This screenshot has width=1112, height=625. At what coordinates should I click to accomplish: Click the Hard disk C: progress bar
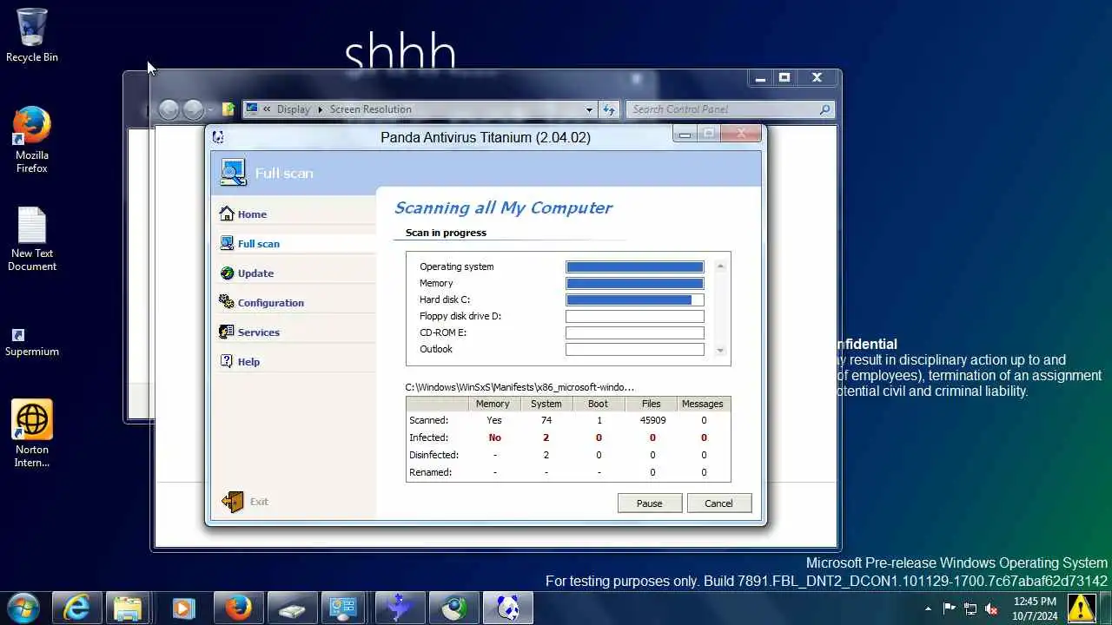[635, 299]
